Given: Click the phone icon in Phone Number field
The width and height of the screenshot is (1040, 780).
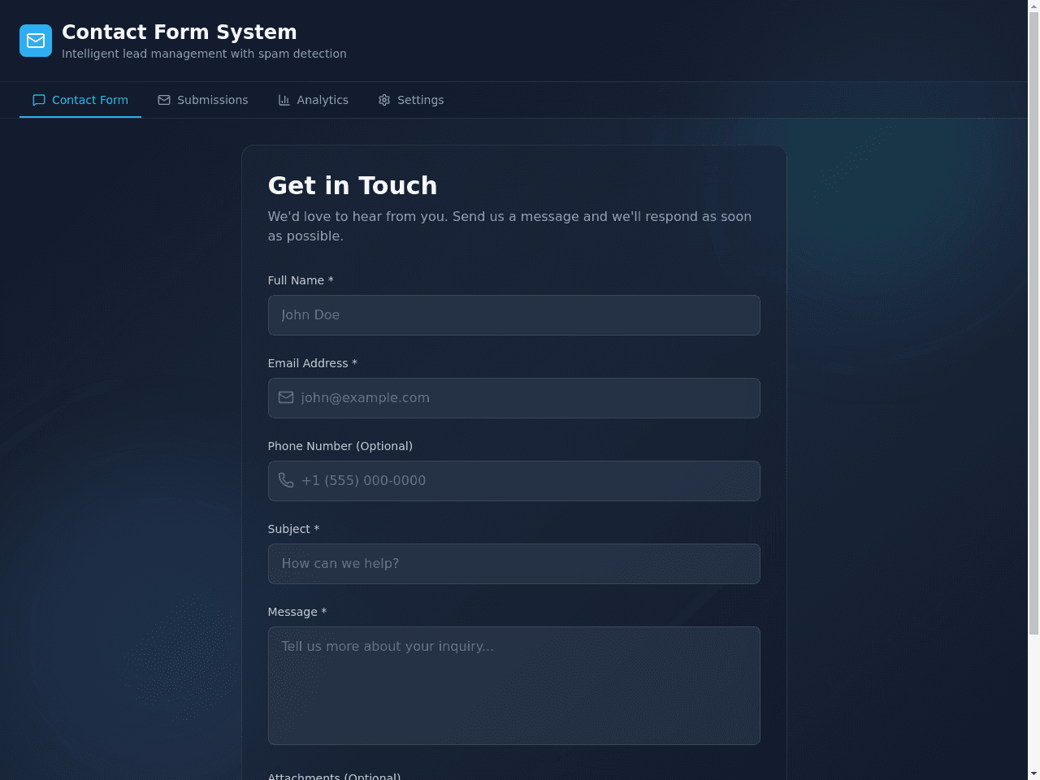Looking at the screenshot, I should coord(286,480).
